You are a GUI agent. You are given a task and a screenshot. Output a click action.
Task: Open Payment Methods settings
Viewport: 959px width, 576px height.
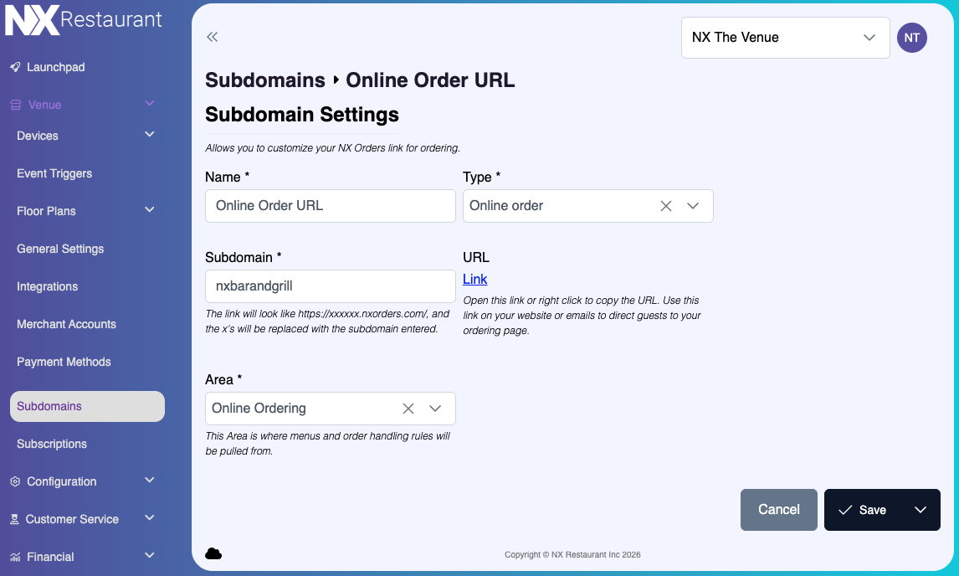(64, 362)
